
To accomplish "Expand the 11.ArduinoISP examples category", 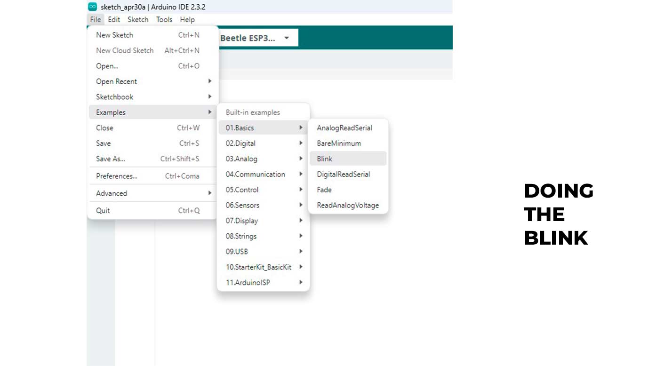I will click(x=263, y=283).
